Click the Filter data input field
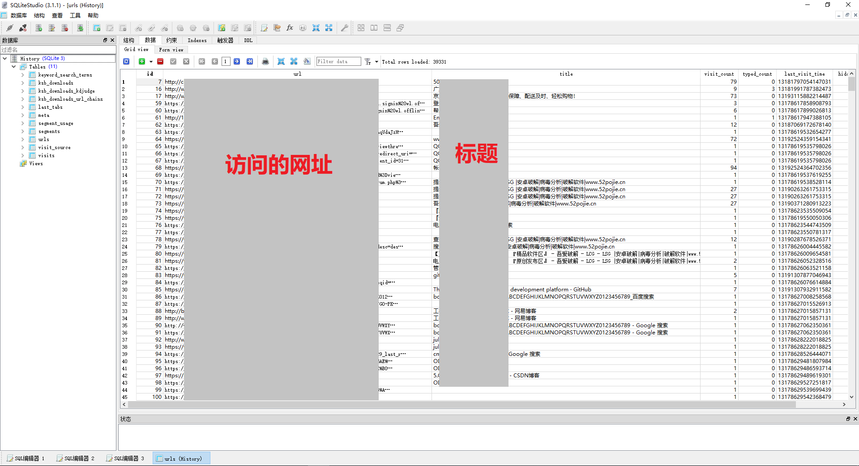This screenshot has height=466, width=859. (x=338, y=61)
